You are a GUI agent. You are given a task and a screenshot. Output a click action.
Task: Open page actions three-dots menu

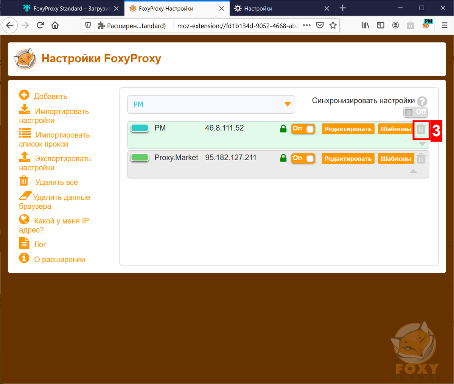tap(307, 25)
